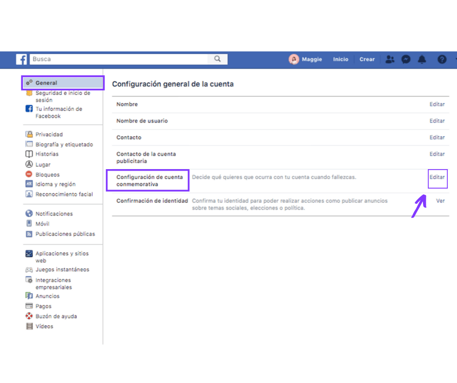Open Anuncios settings
Screen dimensions: 457x383
point(48,296)
